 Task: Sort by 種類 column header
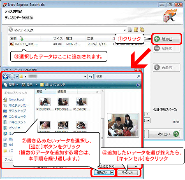tap(75, 38)
